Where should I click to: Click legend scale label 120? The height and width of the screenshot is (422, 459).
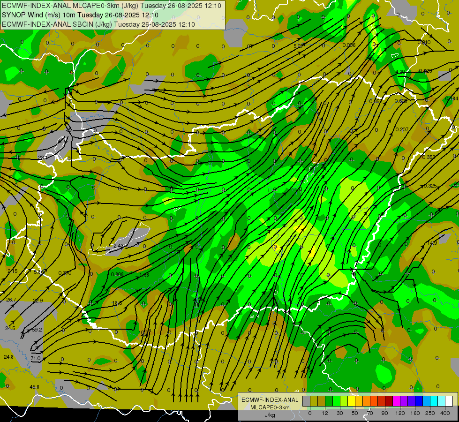[400, 413]
